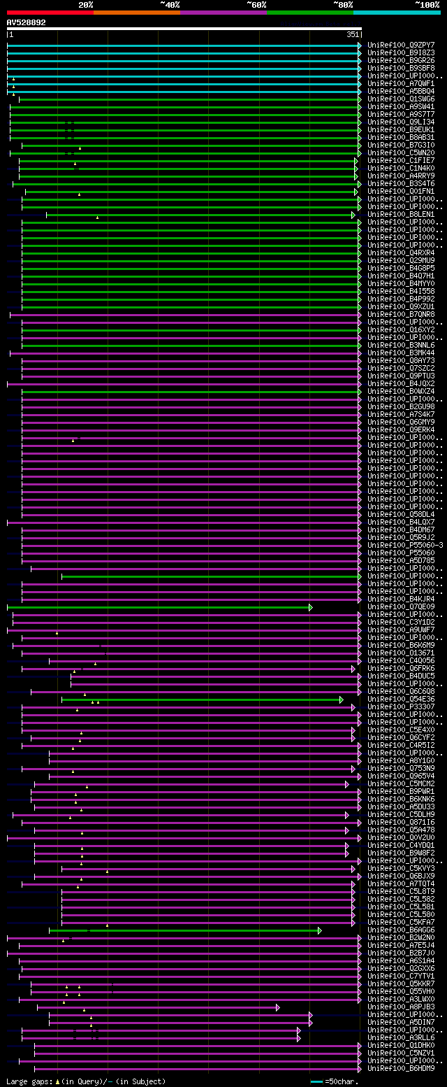Screen dimensions: 447x1087
Task: Open the UniRef100_A5D785 entry
Action: 401,560
